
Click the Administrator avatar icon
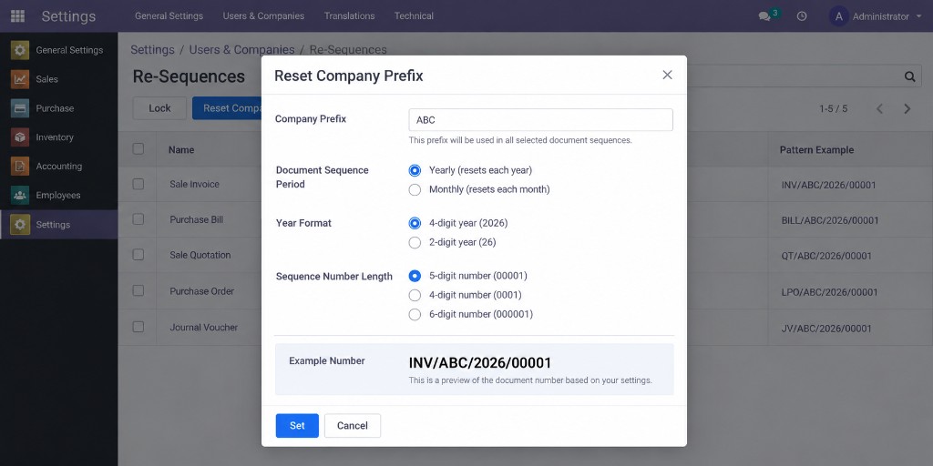pyautogui.click(x=838, y=16)
